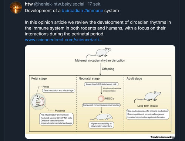
Task: Click the maternal mouse illustration at top
Action: click(x=99, y=52)
